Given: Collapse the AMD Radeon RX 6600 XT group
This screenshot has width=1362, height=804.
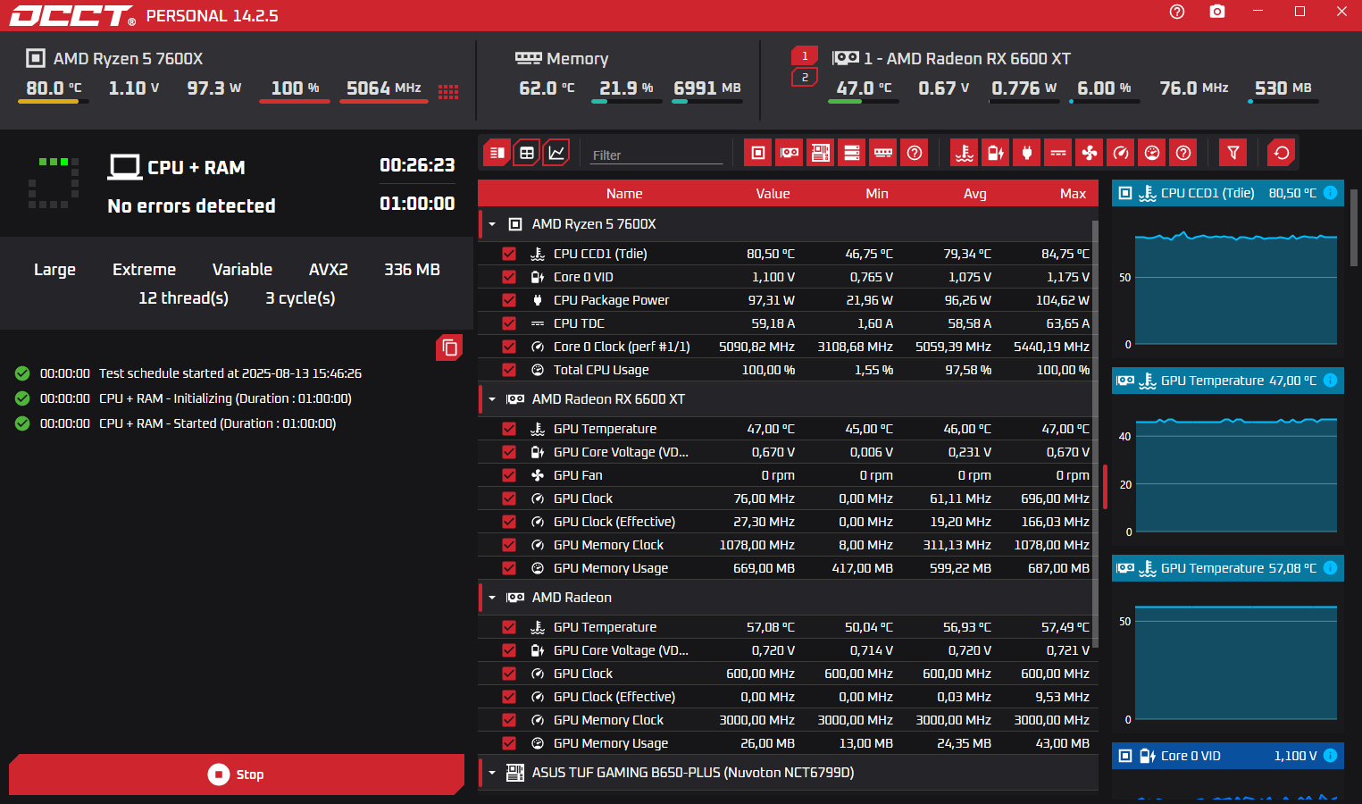Looking at the screenshot, I should pos(492,399).
